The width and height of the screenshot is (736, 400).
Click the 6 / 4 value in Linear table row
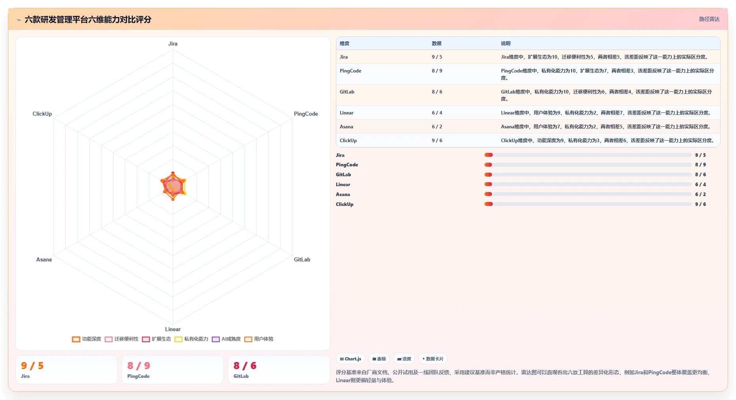pos(437,113)
